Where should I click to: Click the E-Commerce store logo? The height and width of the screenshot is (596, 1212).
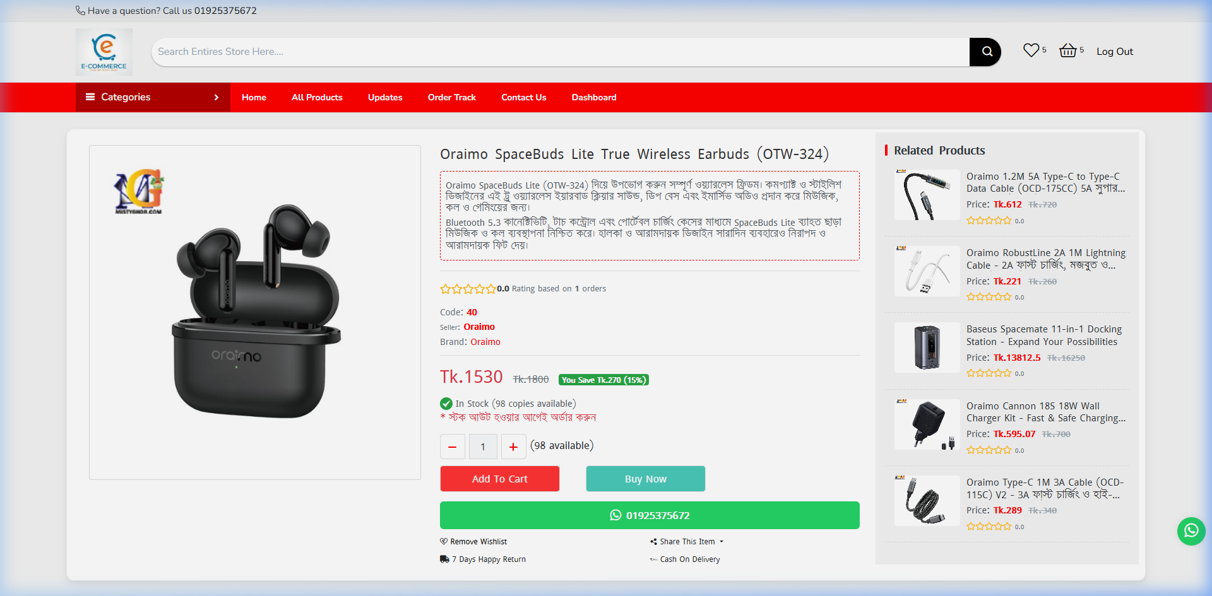pyautogui.click(x=104, y=51)
